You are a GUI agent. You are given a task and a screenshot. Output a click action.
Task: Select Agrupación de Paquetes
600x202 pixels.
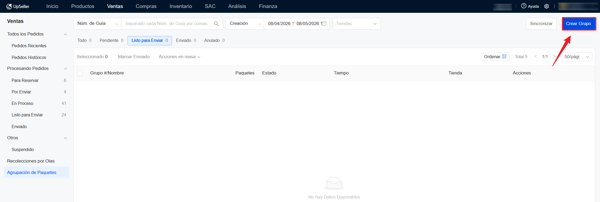pyautogui.click(x=37, y=172)
